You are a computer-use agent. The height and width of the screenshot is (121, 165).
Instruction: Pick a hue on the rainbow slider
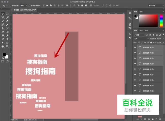click(x=161, y=21)
